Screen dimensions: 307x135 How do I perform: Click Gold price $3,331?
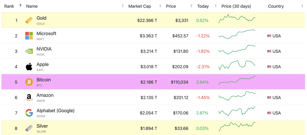tap(182, 20)
